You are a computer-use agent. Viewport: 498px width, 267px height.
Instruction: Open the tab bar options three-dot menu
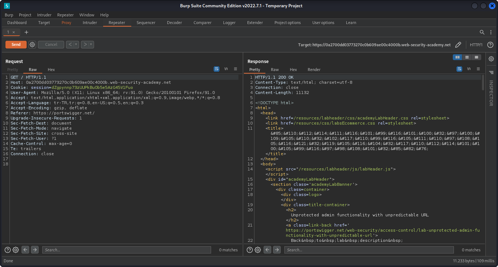491,32
